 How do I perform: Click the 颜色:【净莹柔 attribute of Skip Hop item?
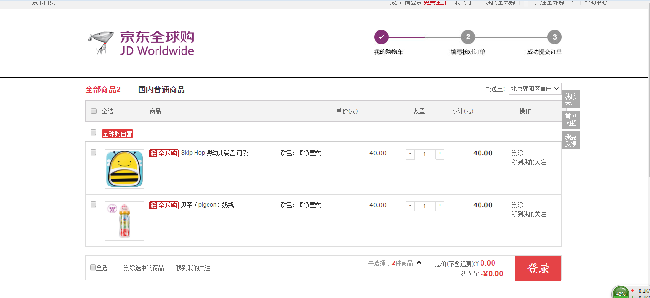tap(301, 153)
